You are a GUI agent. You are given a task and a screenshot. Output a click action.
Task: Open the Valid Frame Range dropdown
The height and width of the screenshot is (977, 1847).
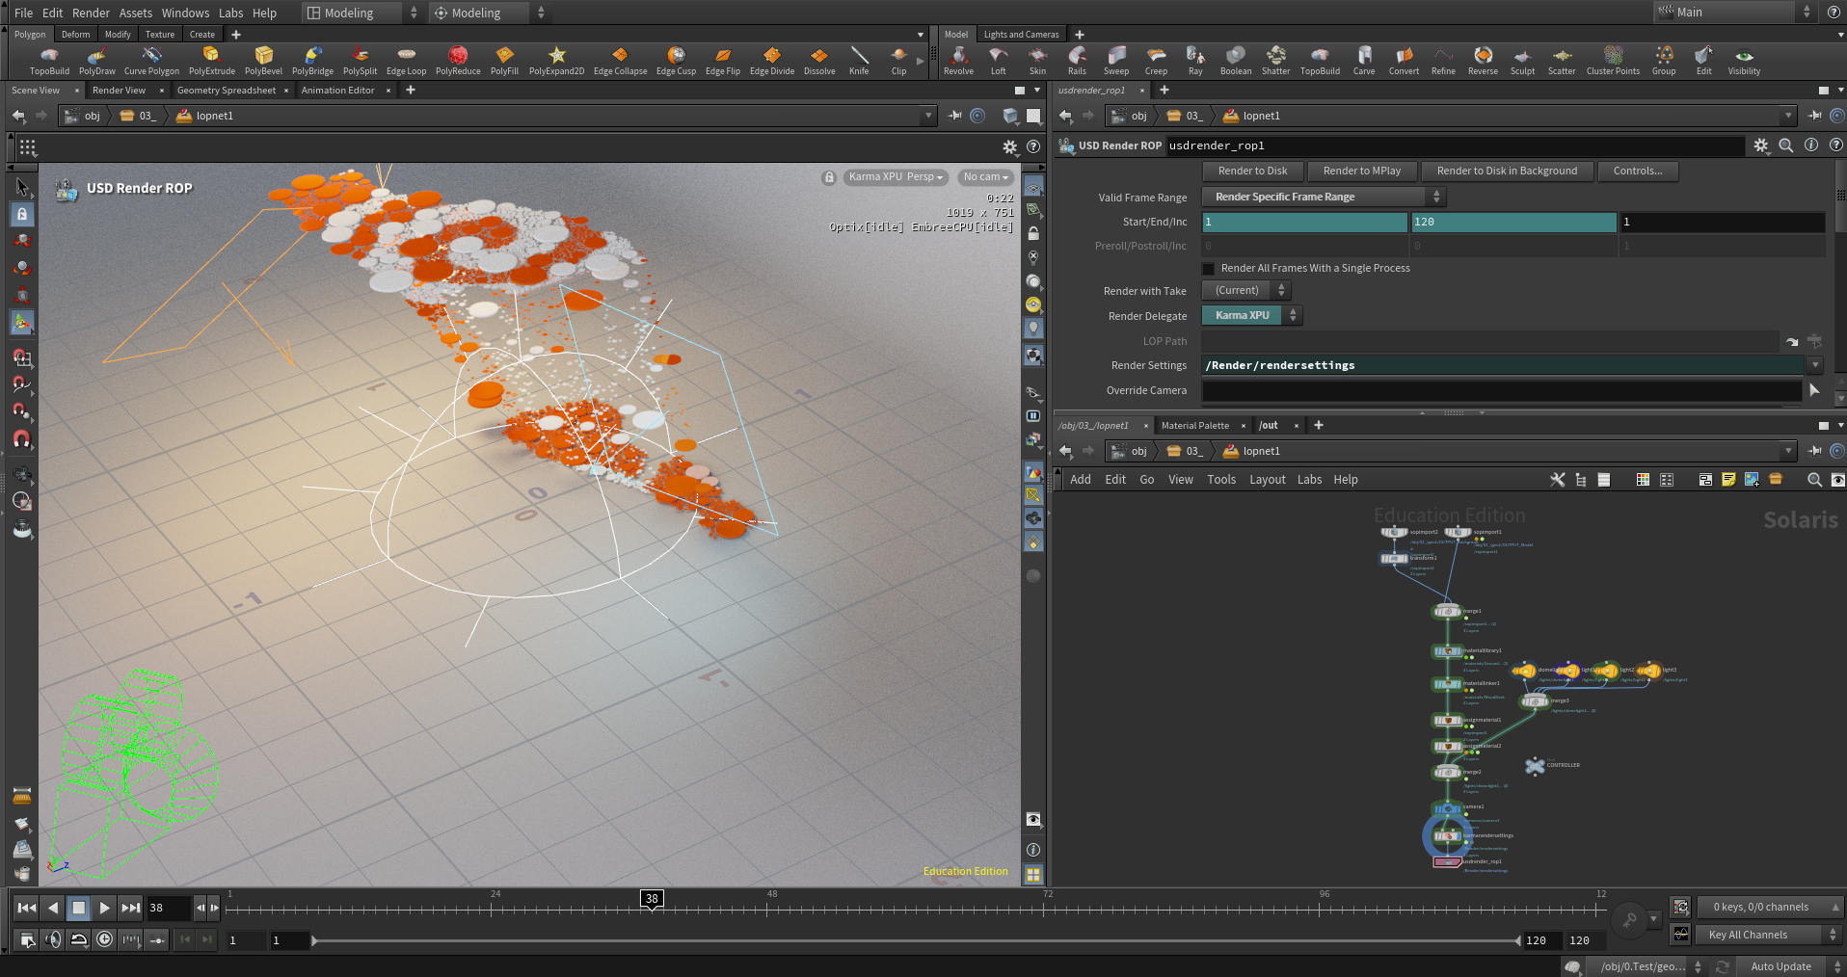coord(1323,197)
